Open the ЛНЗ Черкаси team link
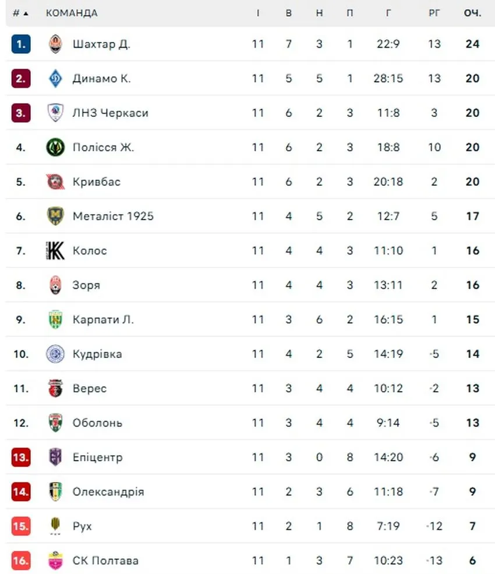The height and width of the screenshot is (574, 495). [x=110, y=113]
